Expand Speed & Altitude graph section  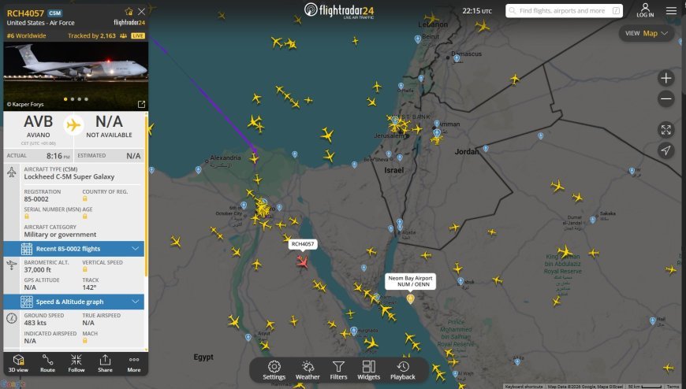coord(73,302)
